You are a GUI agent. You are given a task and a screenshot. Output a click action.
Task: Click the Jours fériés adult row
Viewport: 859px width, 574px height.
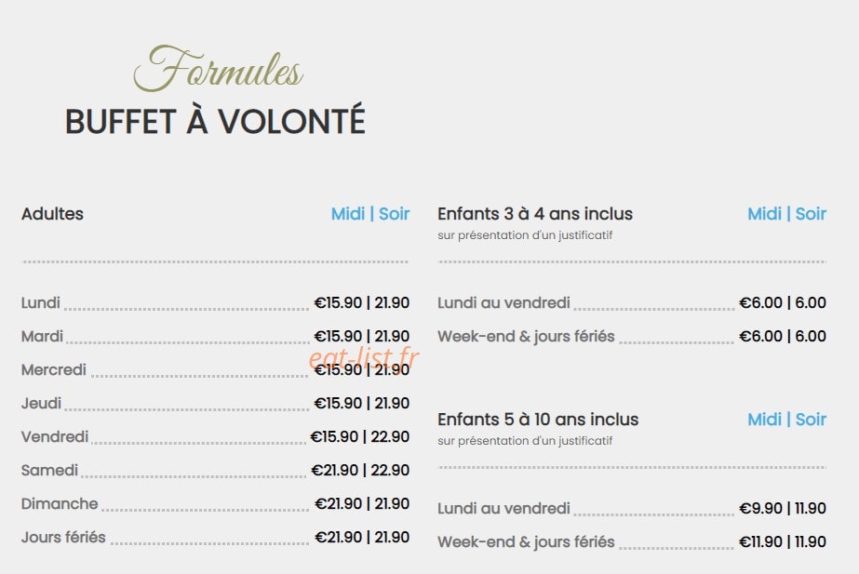(x=215, y=538)
